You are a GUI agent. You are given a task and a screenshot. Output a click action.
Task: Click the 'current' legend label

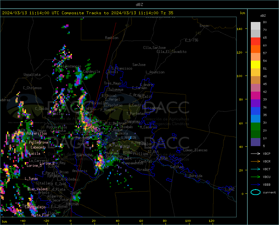coord(269,192)
